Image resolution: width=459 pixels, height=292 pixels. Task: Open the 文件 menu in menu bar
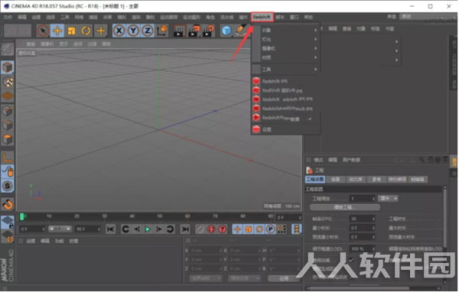[x=8, y=17]
